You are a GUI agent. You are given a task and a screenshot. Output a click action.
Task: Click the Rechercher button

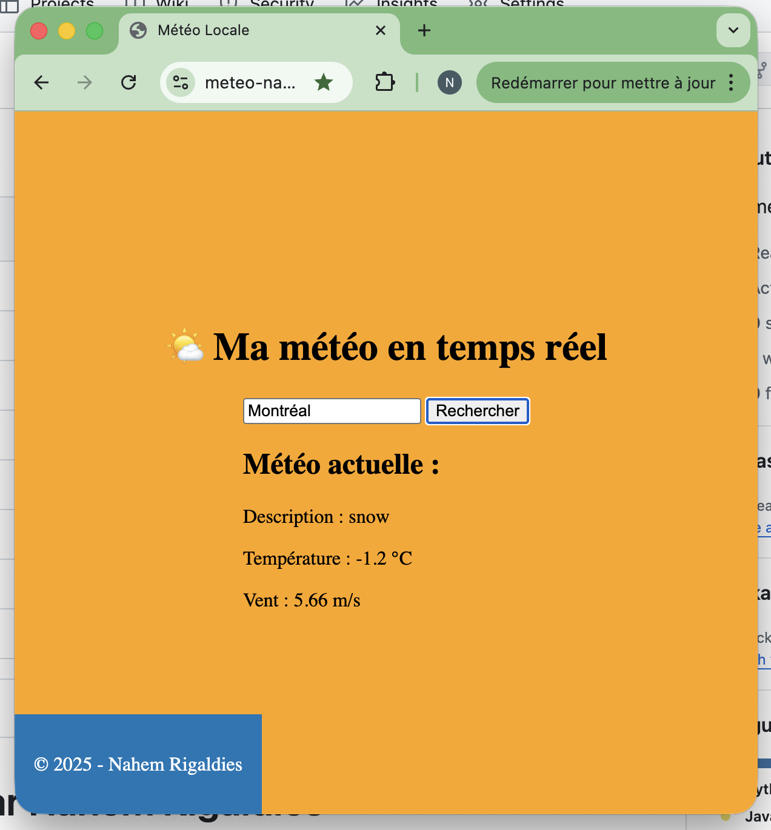pyautogui.click(x=477, y=411)
